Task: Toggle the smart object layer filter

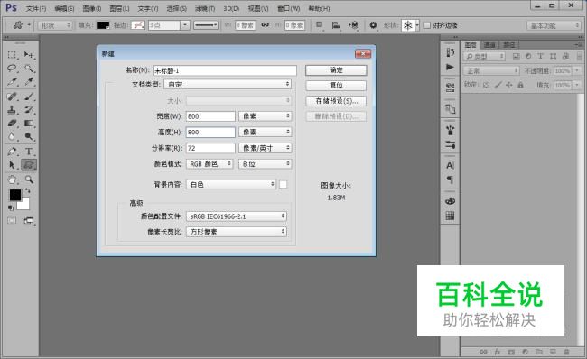Action: click(565, 56)
